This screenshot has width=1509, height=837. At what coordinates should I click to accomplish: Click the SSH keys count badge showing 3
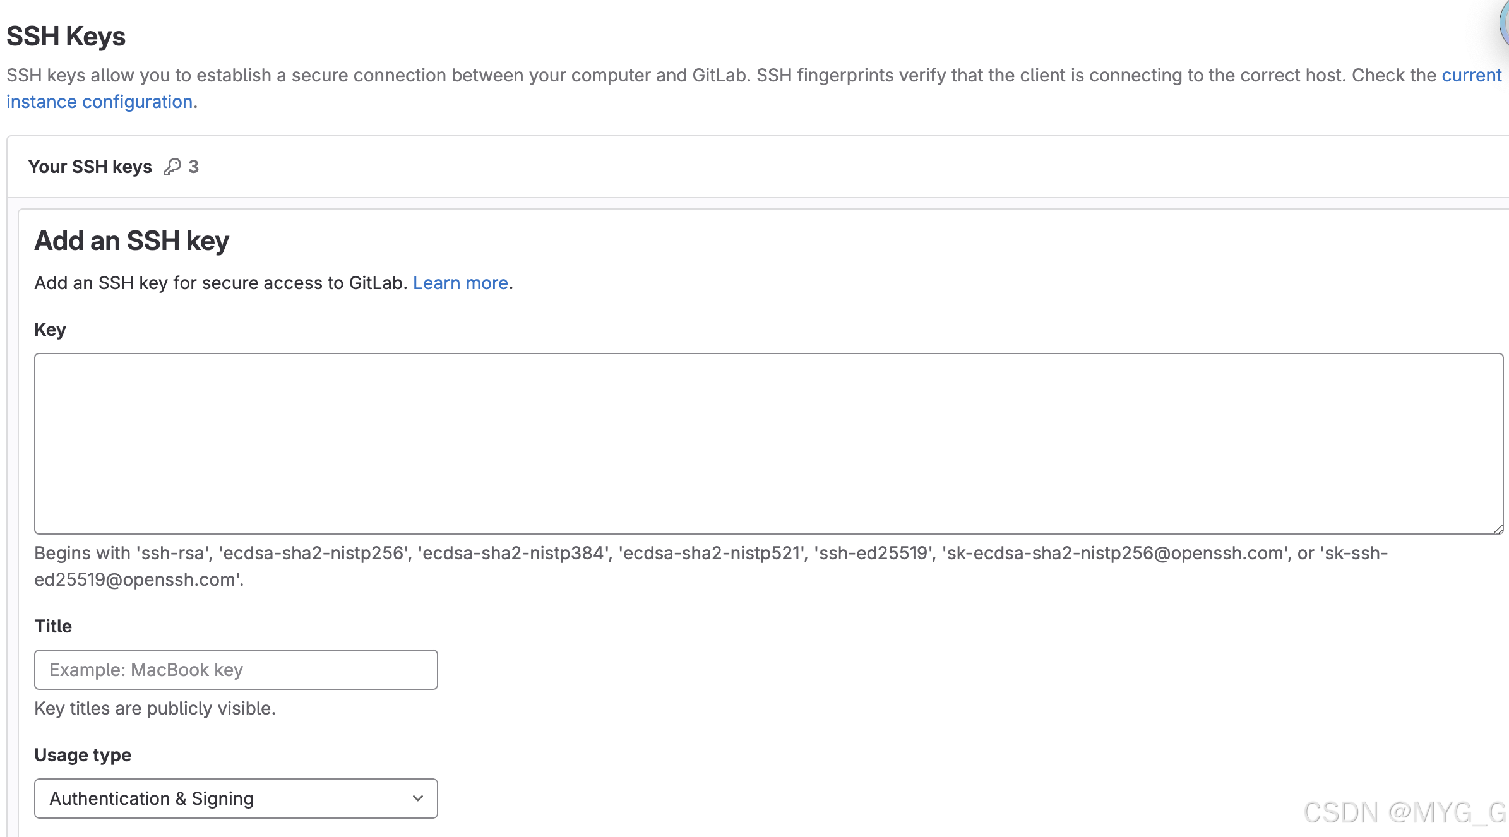point(193,167)
